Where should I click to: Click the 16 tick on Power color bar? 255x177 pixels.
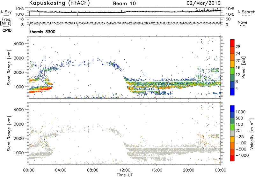click(x=238, y=68)
